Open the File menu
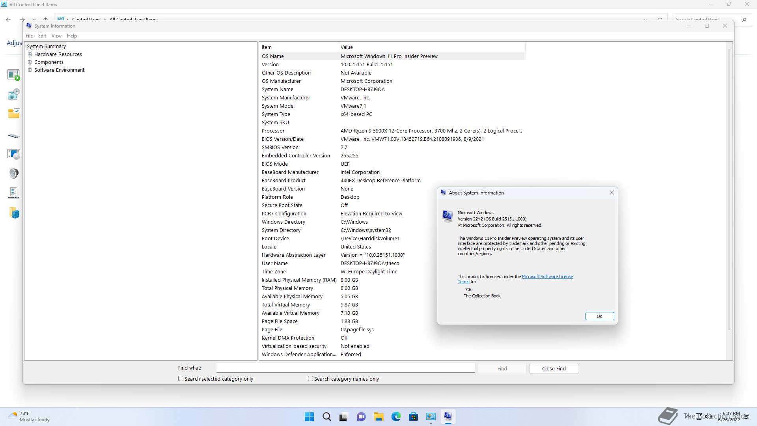Screen dimensions: 757x426 [29, 36]
